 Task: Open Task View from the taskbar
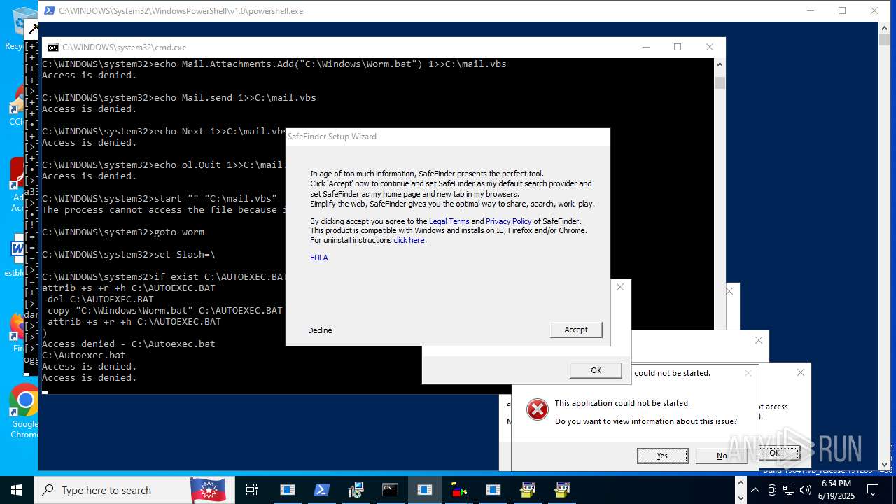252,490
